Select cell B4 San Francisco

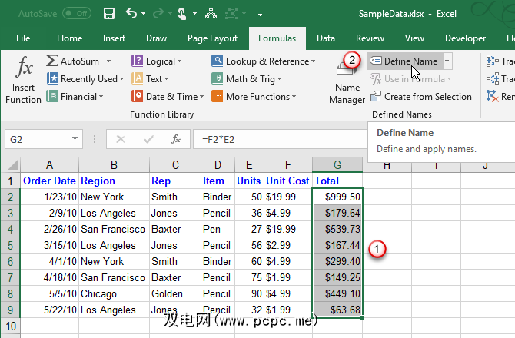coord(114,229)
